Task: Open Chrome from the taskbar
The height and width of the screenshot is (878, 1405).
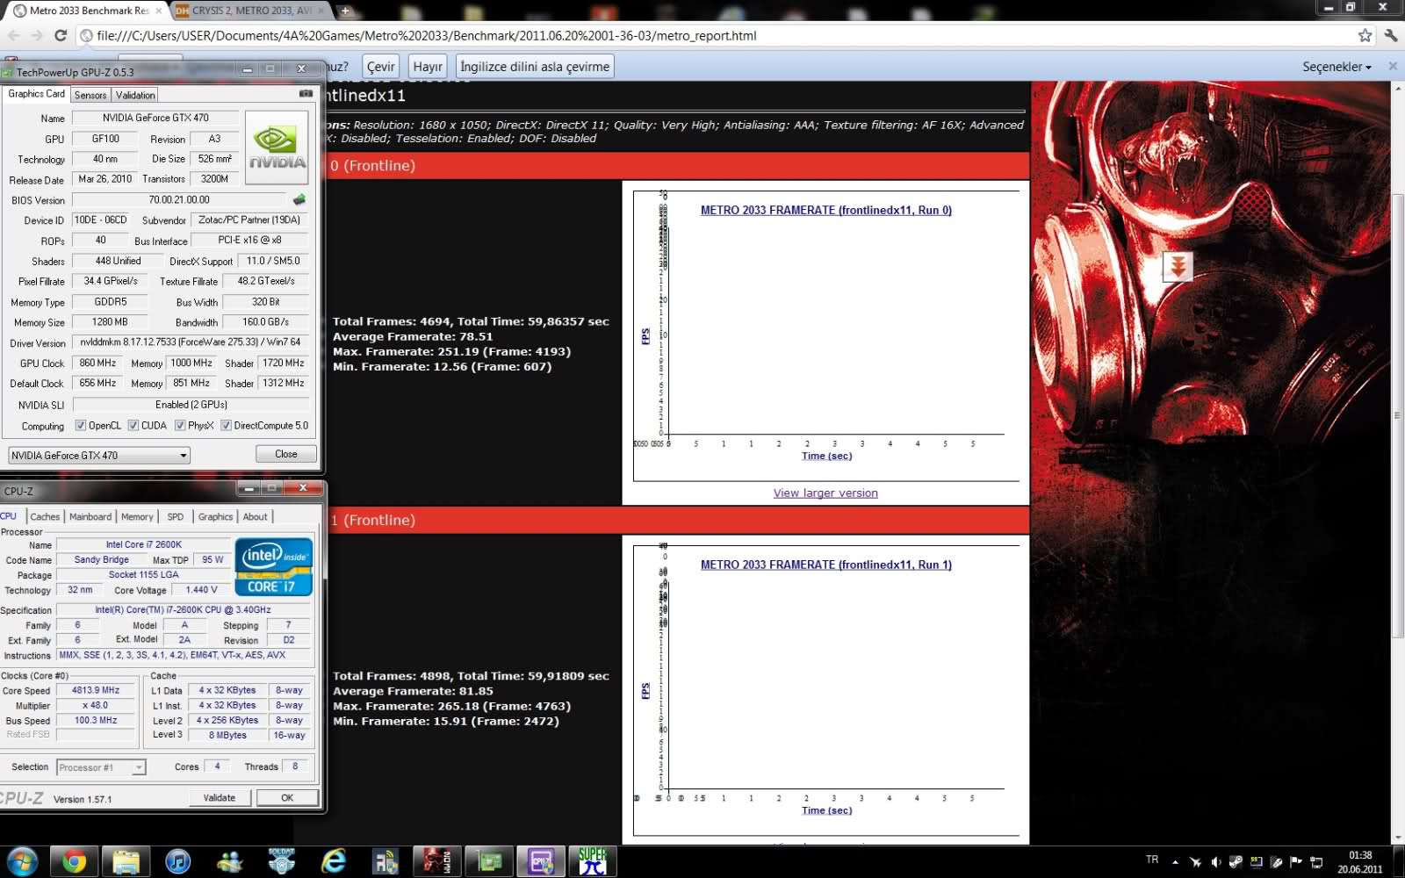Action: [75, 861]
